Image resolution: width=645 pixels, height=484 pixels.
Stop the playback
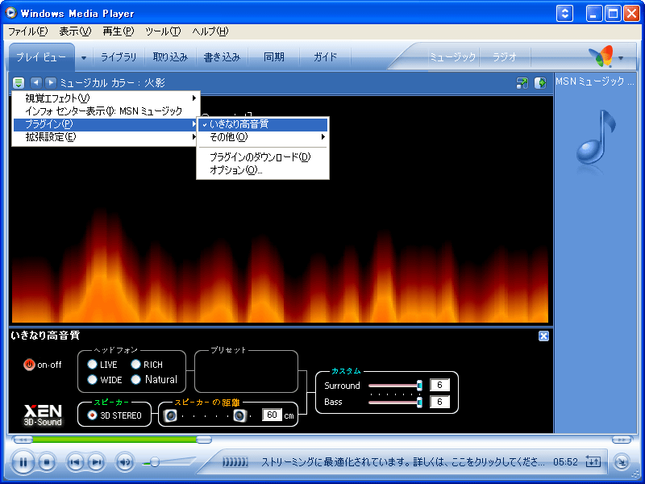pos(47,462)
